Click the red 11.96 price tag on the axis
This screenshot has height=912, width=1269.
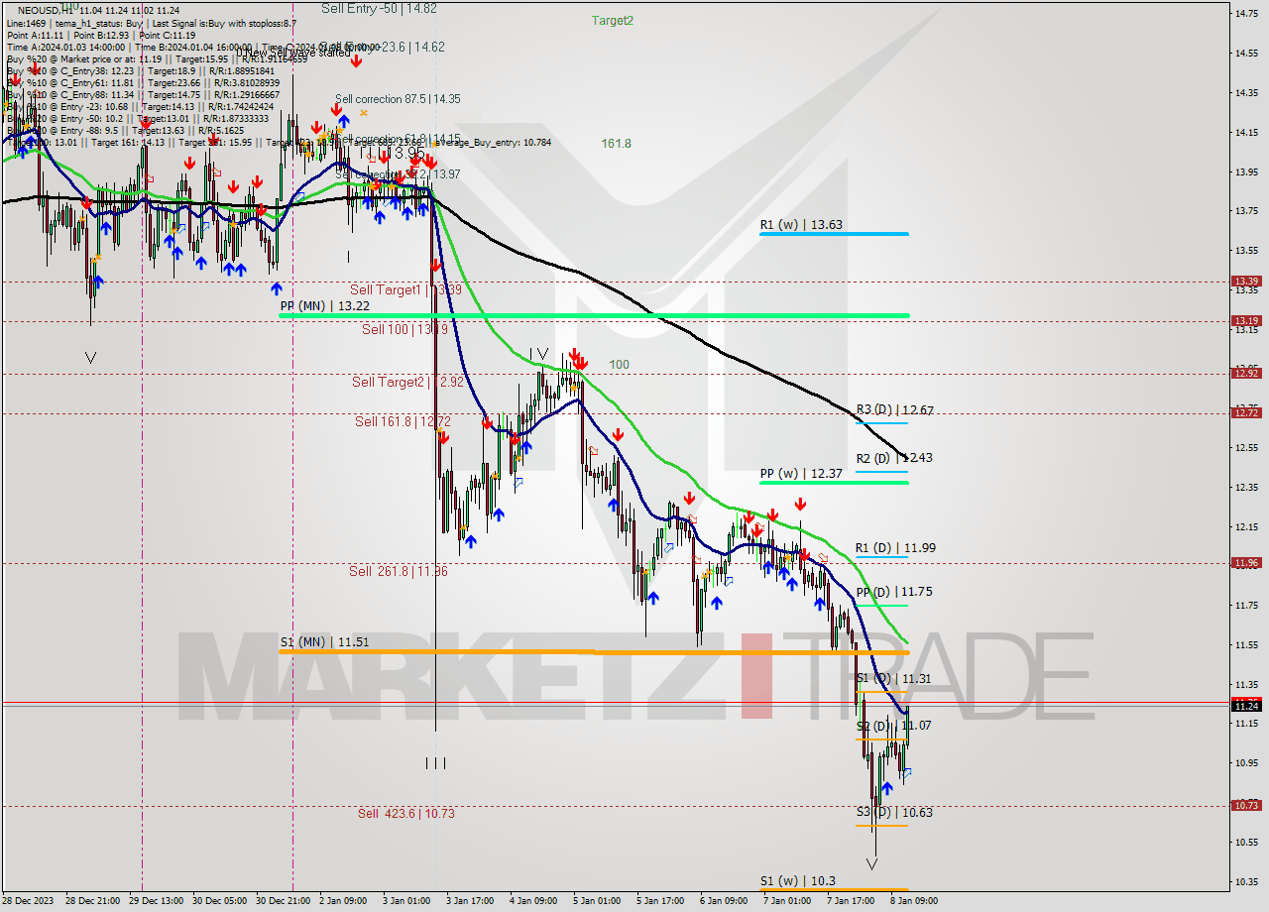(x=1246, y=563)
